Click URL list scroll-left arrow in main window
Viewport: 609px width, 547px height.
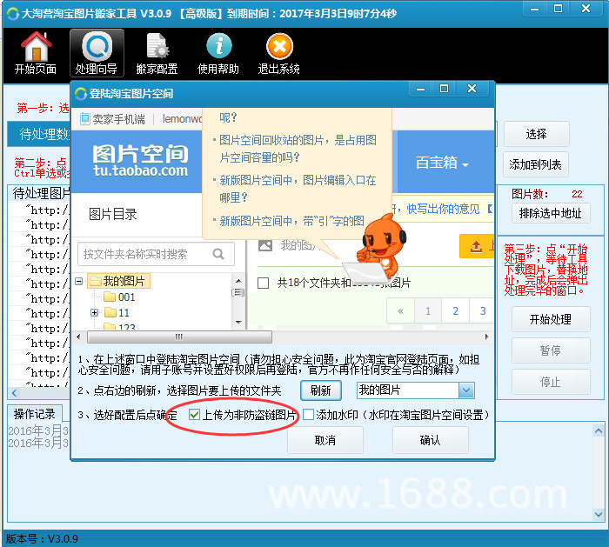click(15, 393)
